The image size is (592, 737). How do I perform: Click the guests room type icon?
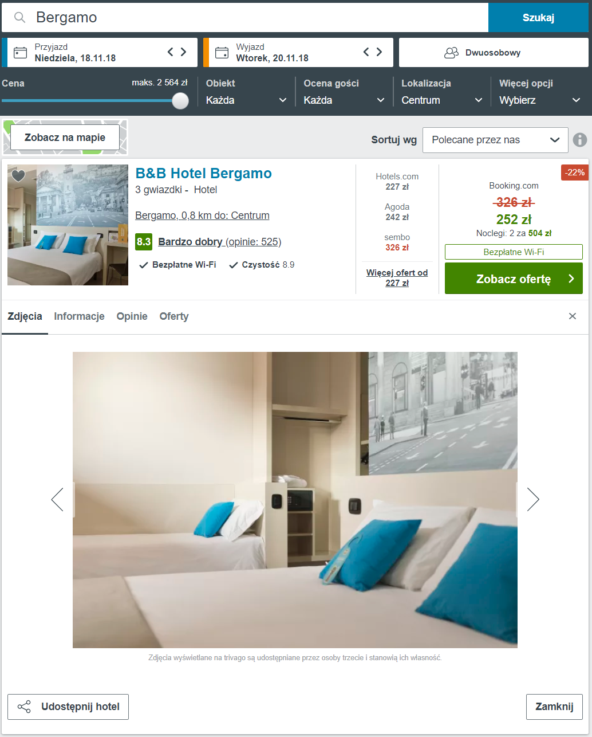tap(452, 53)
